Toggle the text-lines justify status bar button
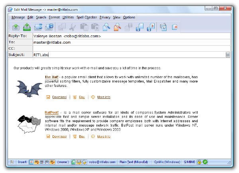 tap(41, 162)
